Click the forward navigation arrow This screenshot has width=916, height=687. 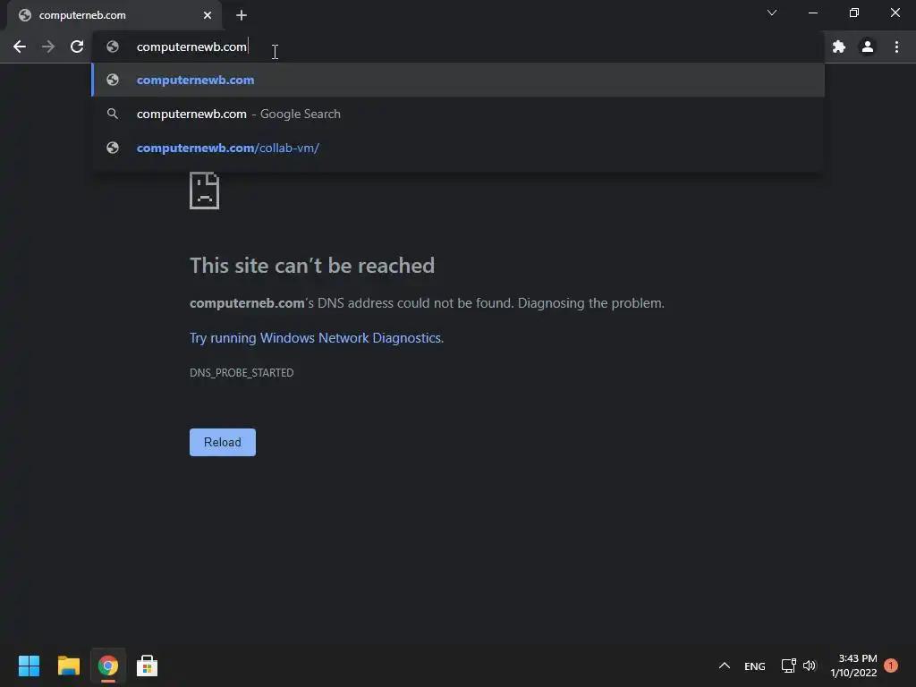48,47
